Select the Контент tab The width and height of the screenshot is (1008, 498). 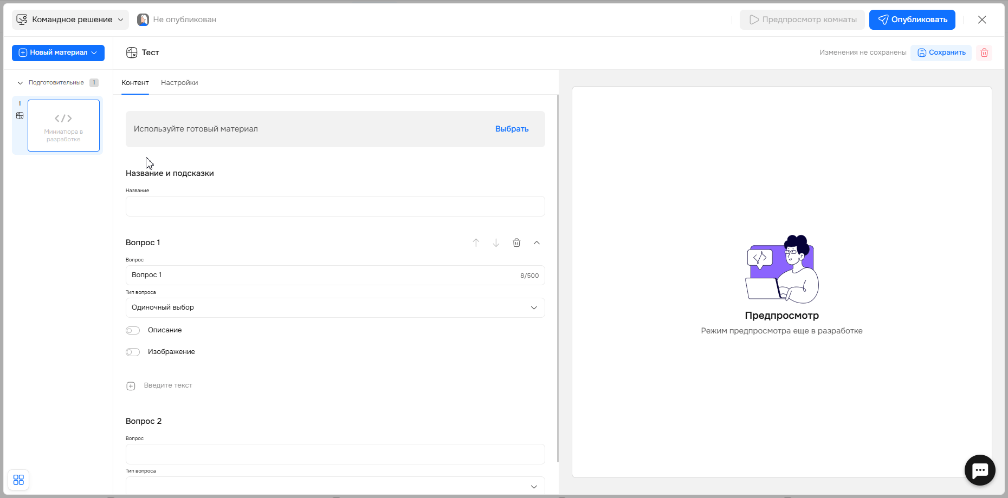135,83
